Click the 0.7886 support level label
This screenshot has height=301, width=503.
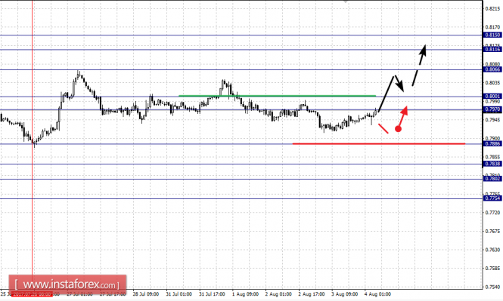[492, 144]
